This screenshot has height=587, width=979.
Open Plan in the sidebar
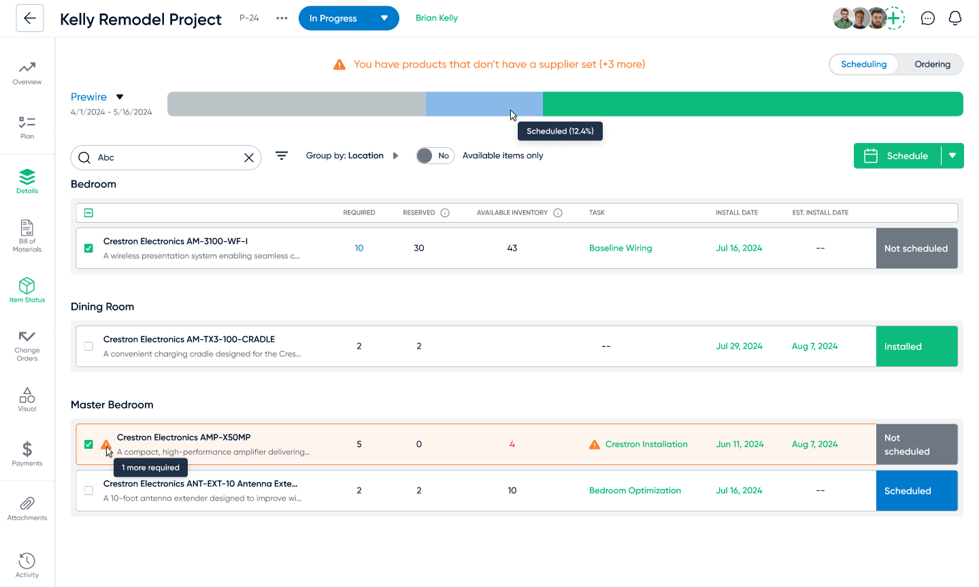click(27, 127)
